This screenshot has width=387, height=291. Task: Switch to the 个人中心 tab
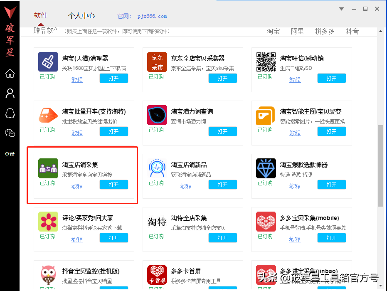[x=82, y=15]
